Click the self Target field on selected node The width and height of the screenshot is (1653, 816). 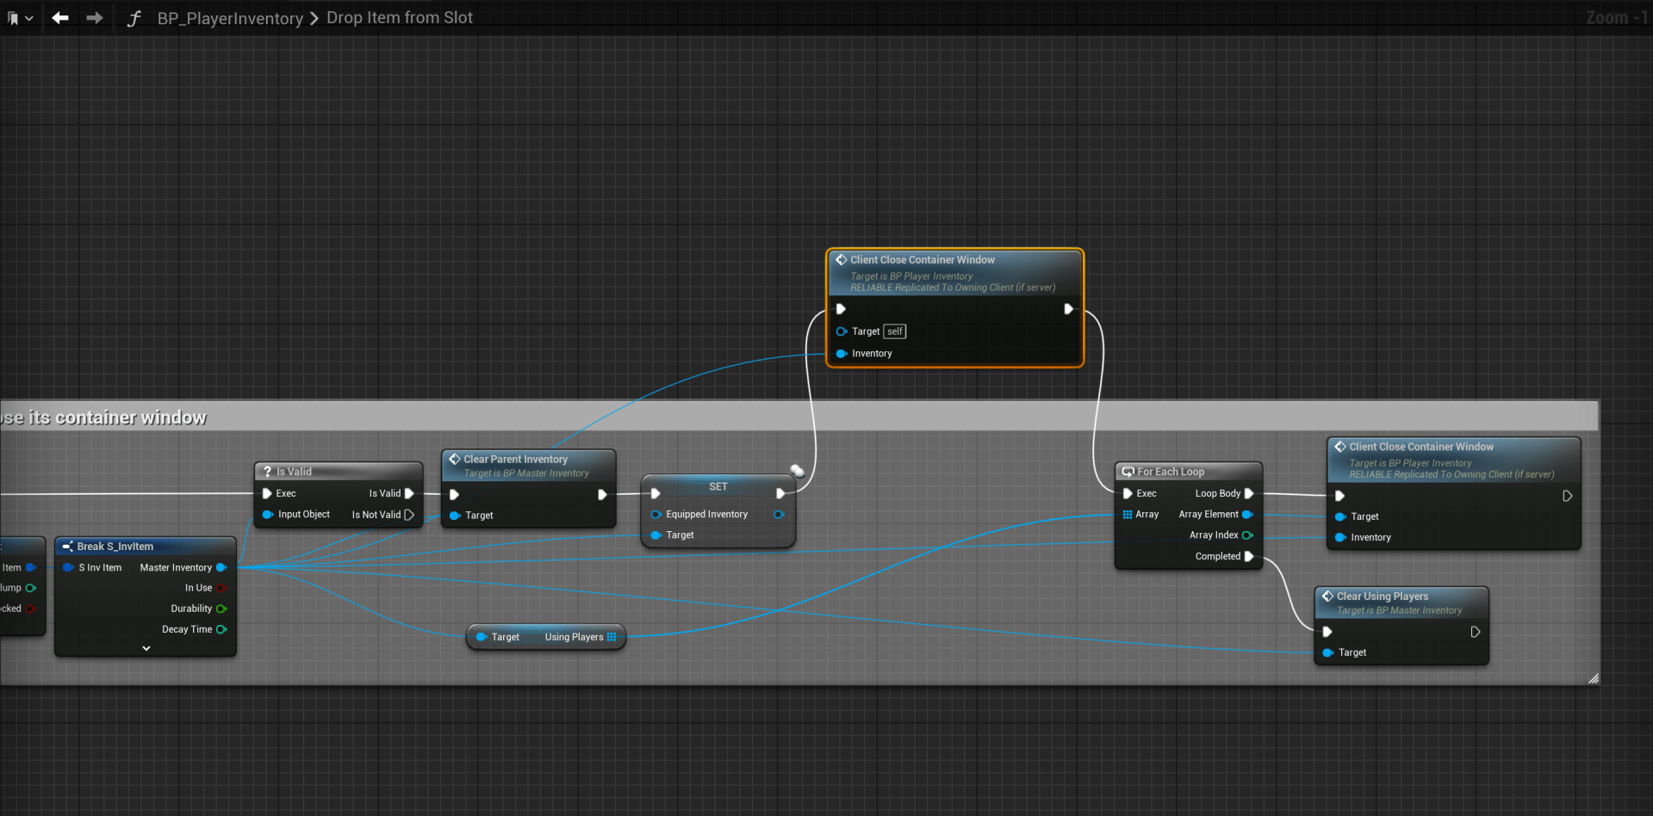[895, 331]
